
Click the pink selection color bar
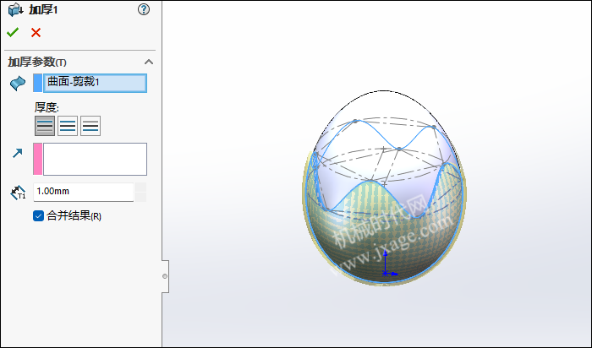[38, 159]
